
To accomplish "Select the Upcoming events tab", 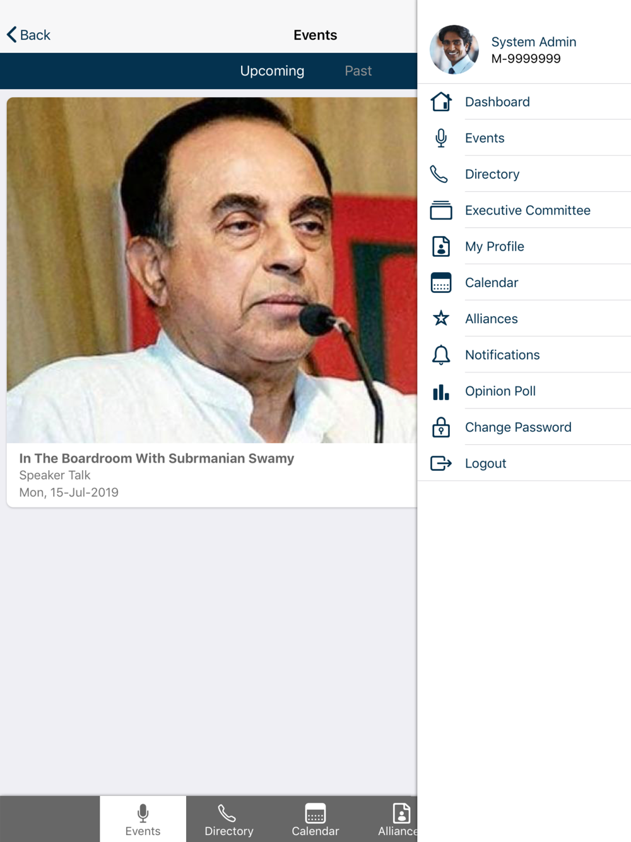I will point(272,71).
